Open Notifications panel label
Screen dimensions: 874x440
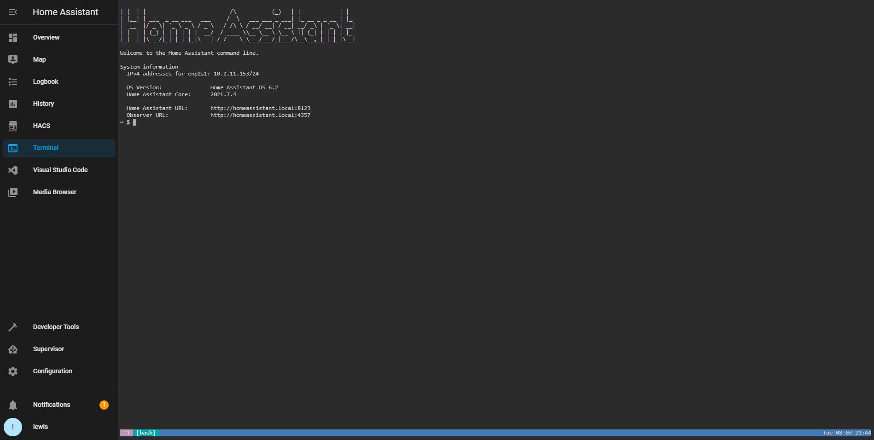[52, 405]
